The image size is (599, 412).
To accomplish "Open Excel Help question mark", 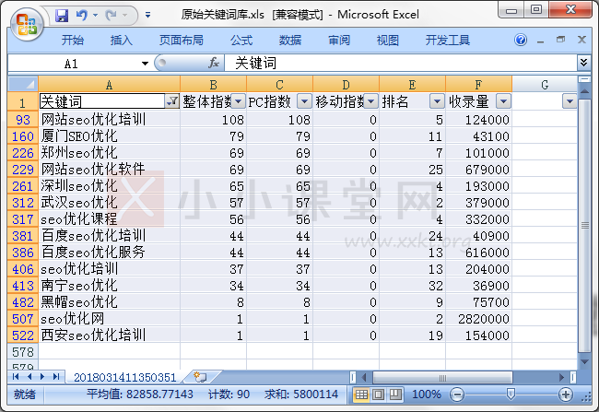I will pos(521,40).
